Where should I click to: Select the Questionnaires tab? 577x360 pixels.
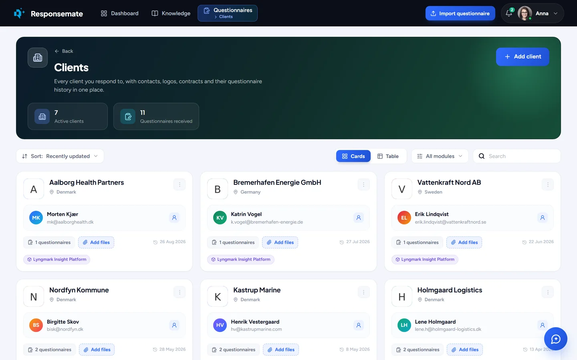228,13
